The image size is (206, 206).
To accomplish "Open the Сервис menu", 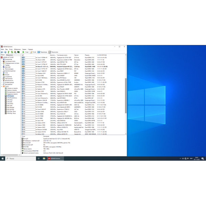I will (24, 49).
